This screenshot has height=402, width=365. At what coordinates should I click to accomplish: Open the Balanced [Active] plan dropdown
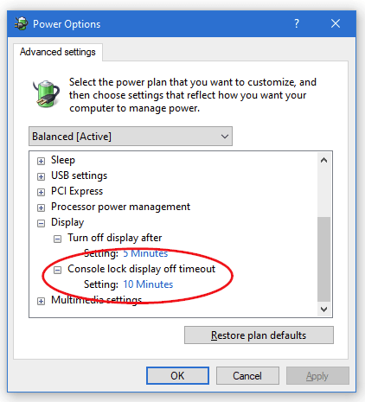pos(131,137)
